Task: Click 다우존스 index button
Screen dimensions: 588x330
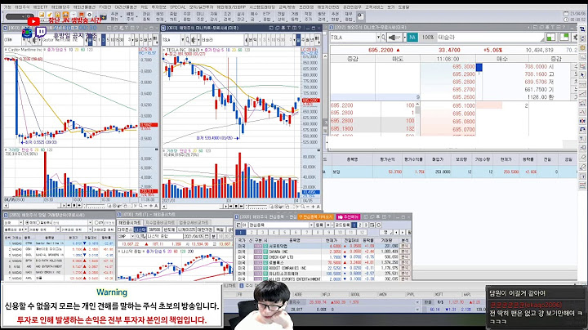Action: coord(125,230)
